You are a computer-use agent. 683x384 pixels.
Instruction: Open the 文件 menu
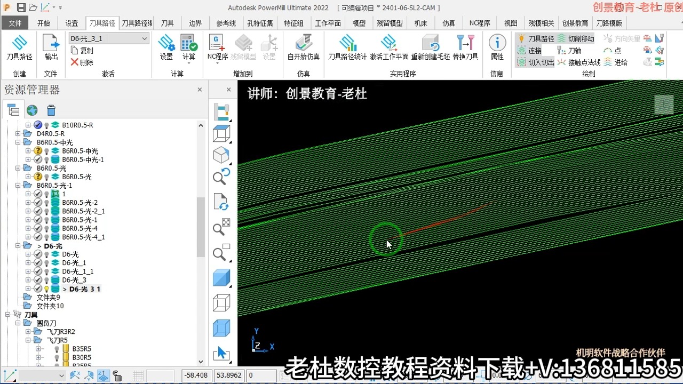(x=15, y=23)
